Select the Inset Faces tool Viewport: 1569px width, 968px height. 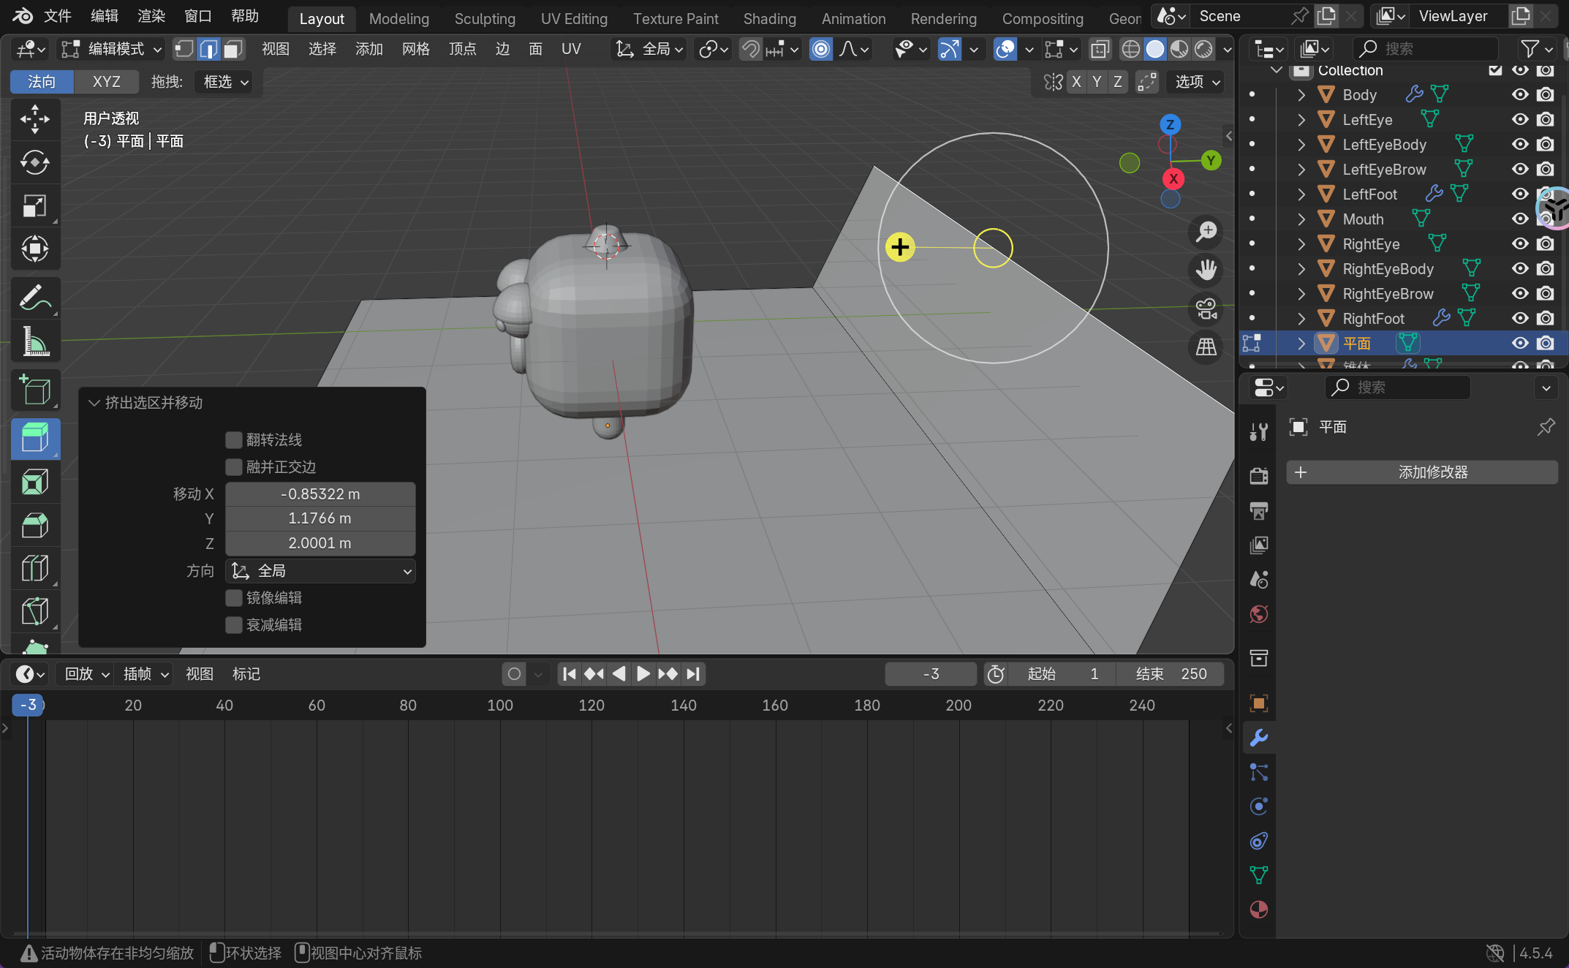coord(34,483)
